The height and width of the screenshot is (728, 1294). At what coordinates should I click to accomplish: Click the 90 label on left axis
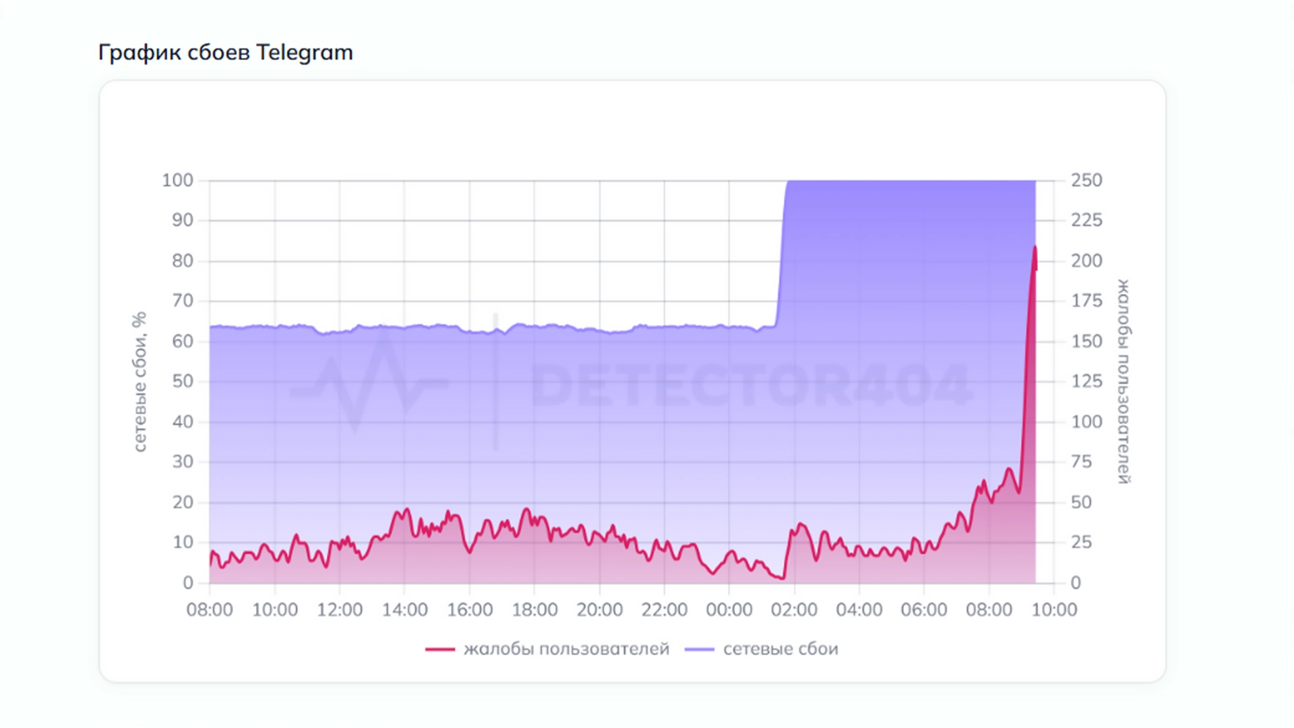[x=183, y=220]
